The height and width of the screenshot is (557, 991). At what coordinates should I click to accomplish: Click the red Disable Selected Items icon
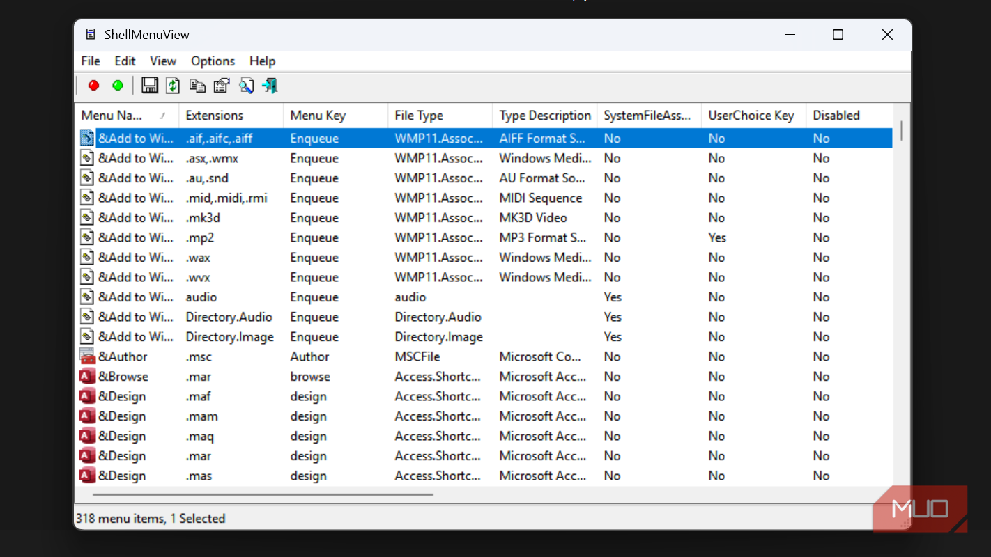94,86
